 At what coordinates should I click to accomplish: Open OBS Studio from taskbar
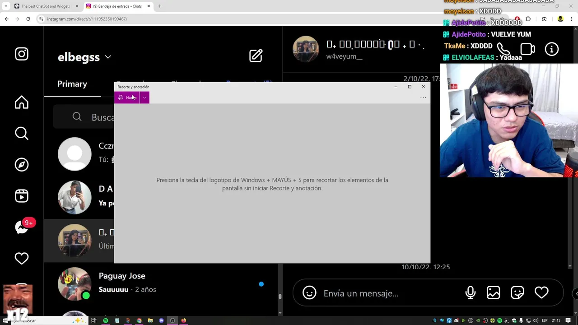172,320
